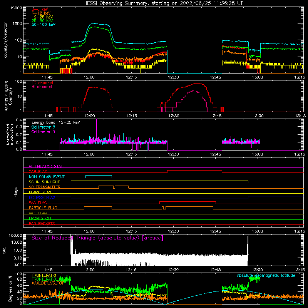Image resolution: width=308 pixels, height=308 pixels.
Task: Click the 'counts/s/detector' axis label
Action: (x=5, y=40)
